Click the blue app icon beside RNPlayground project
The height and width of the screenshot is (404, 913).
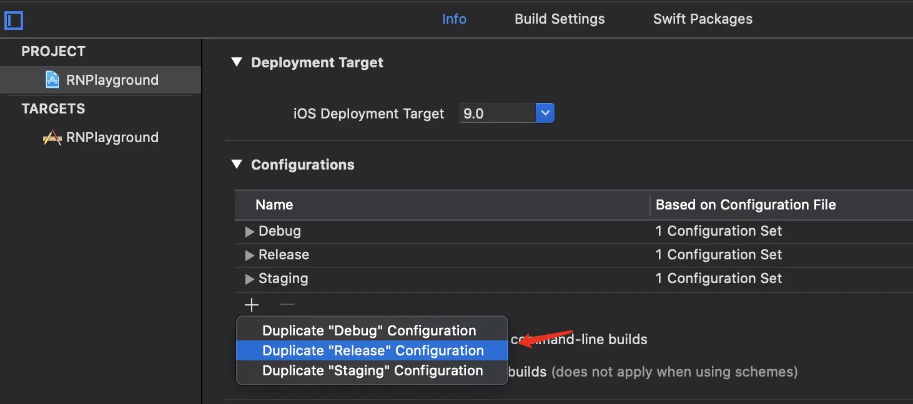(x=52, y=79)
